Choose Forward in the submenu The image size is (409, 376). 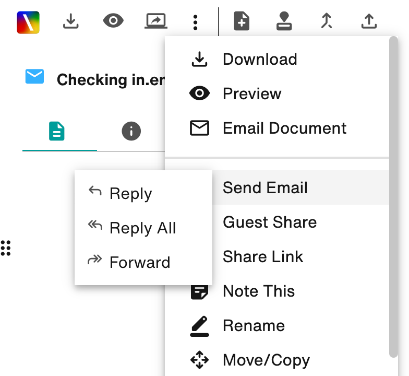[x=143, y=262]
